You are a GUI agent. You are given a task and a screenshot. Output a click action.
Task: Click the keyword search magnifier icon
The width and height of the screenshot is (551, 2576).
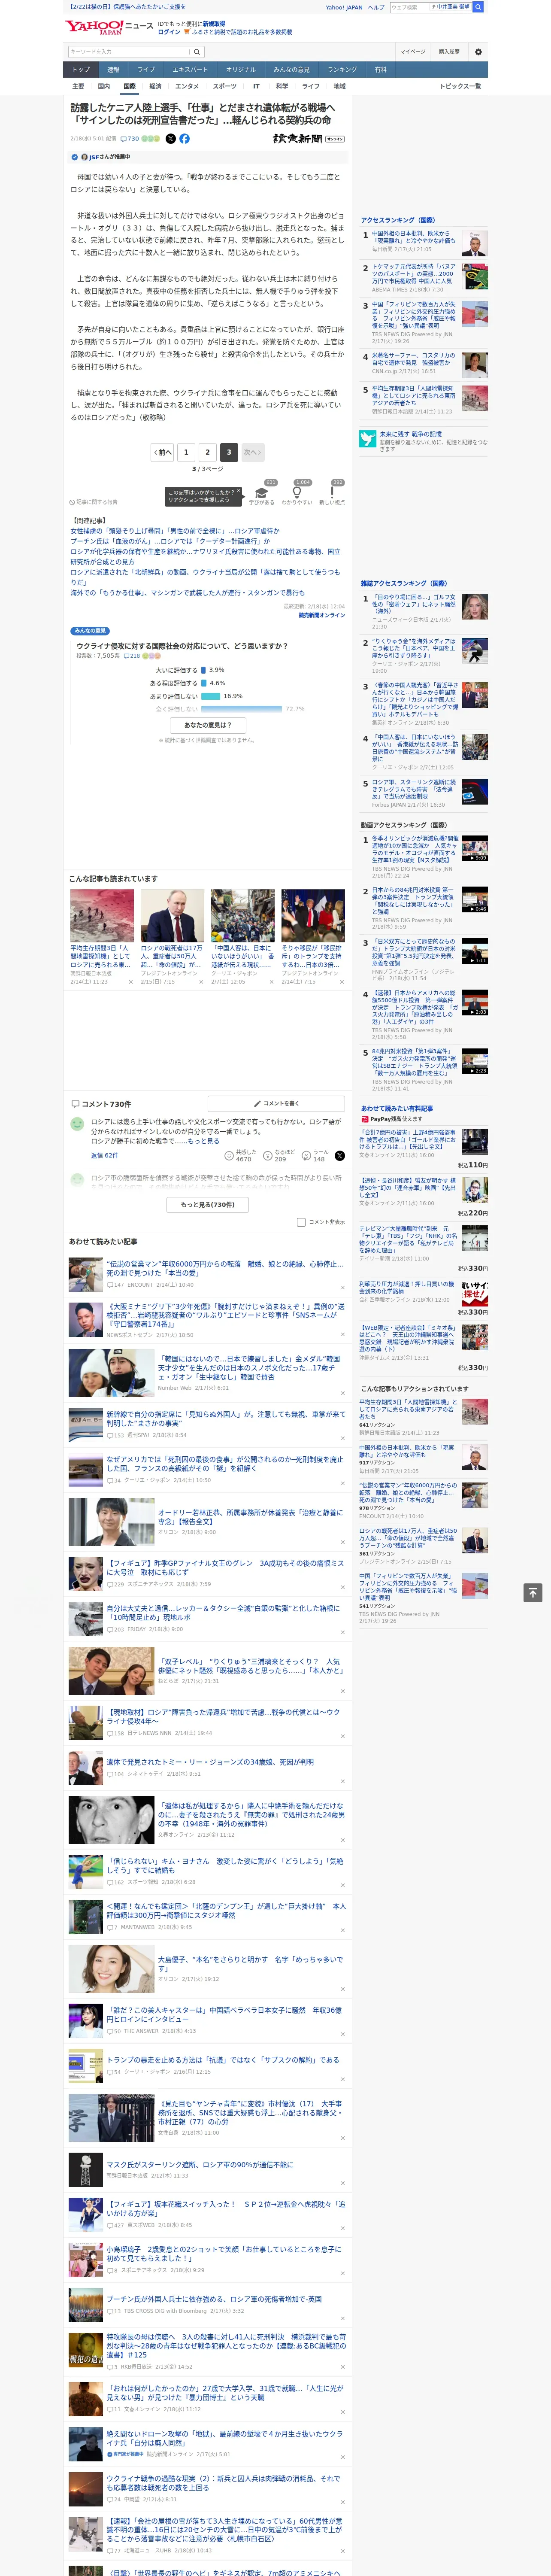197,52
